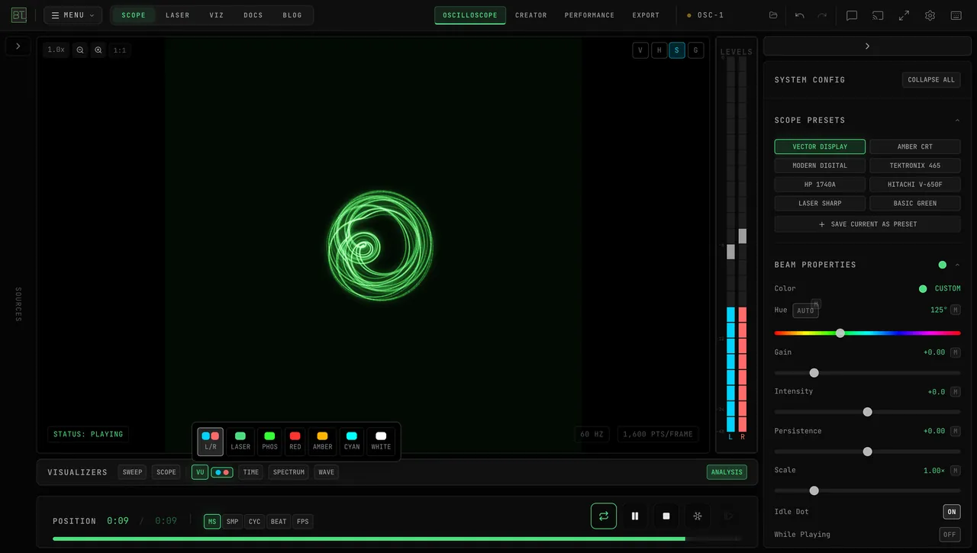
Task: Collapse the right panel with chevron button
Action: pos(867,46)
